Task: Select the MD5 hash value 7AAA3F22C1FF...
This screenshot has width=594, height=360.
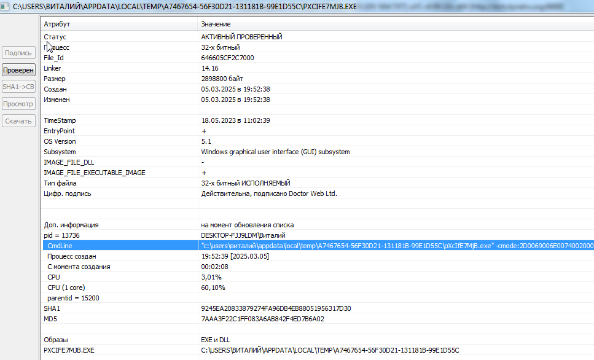Action: click(262, 319)
